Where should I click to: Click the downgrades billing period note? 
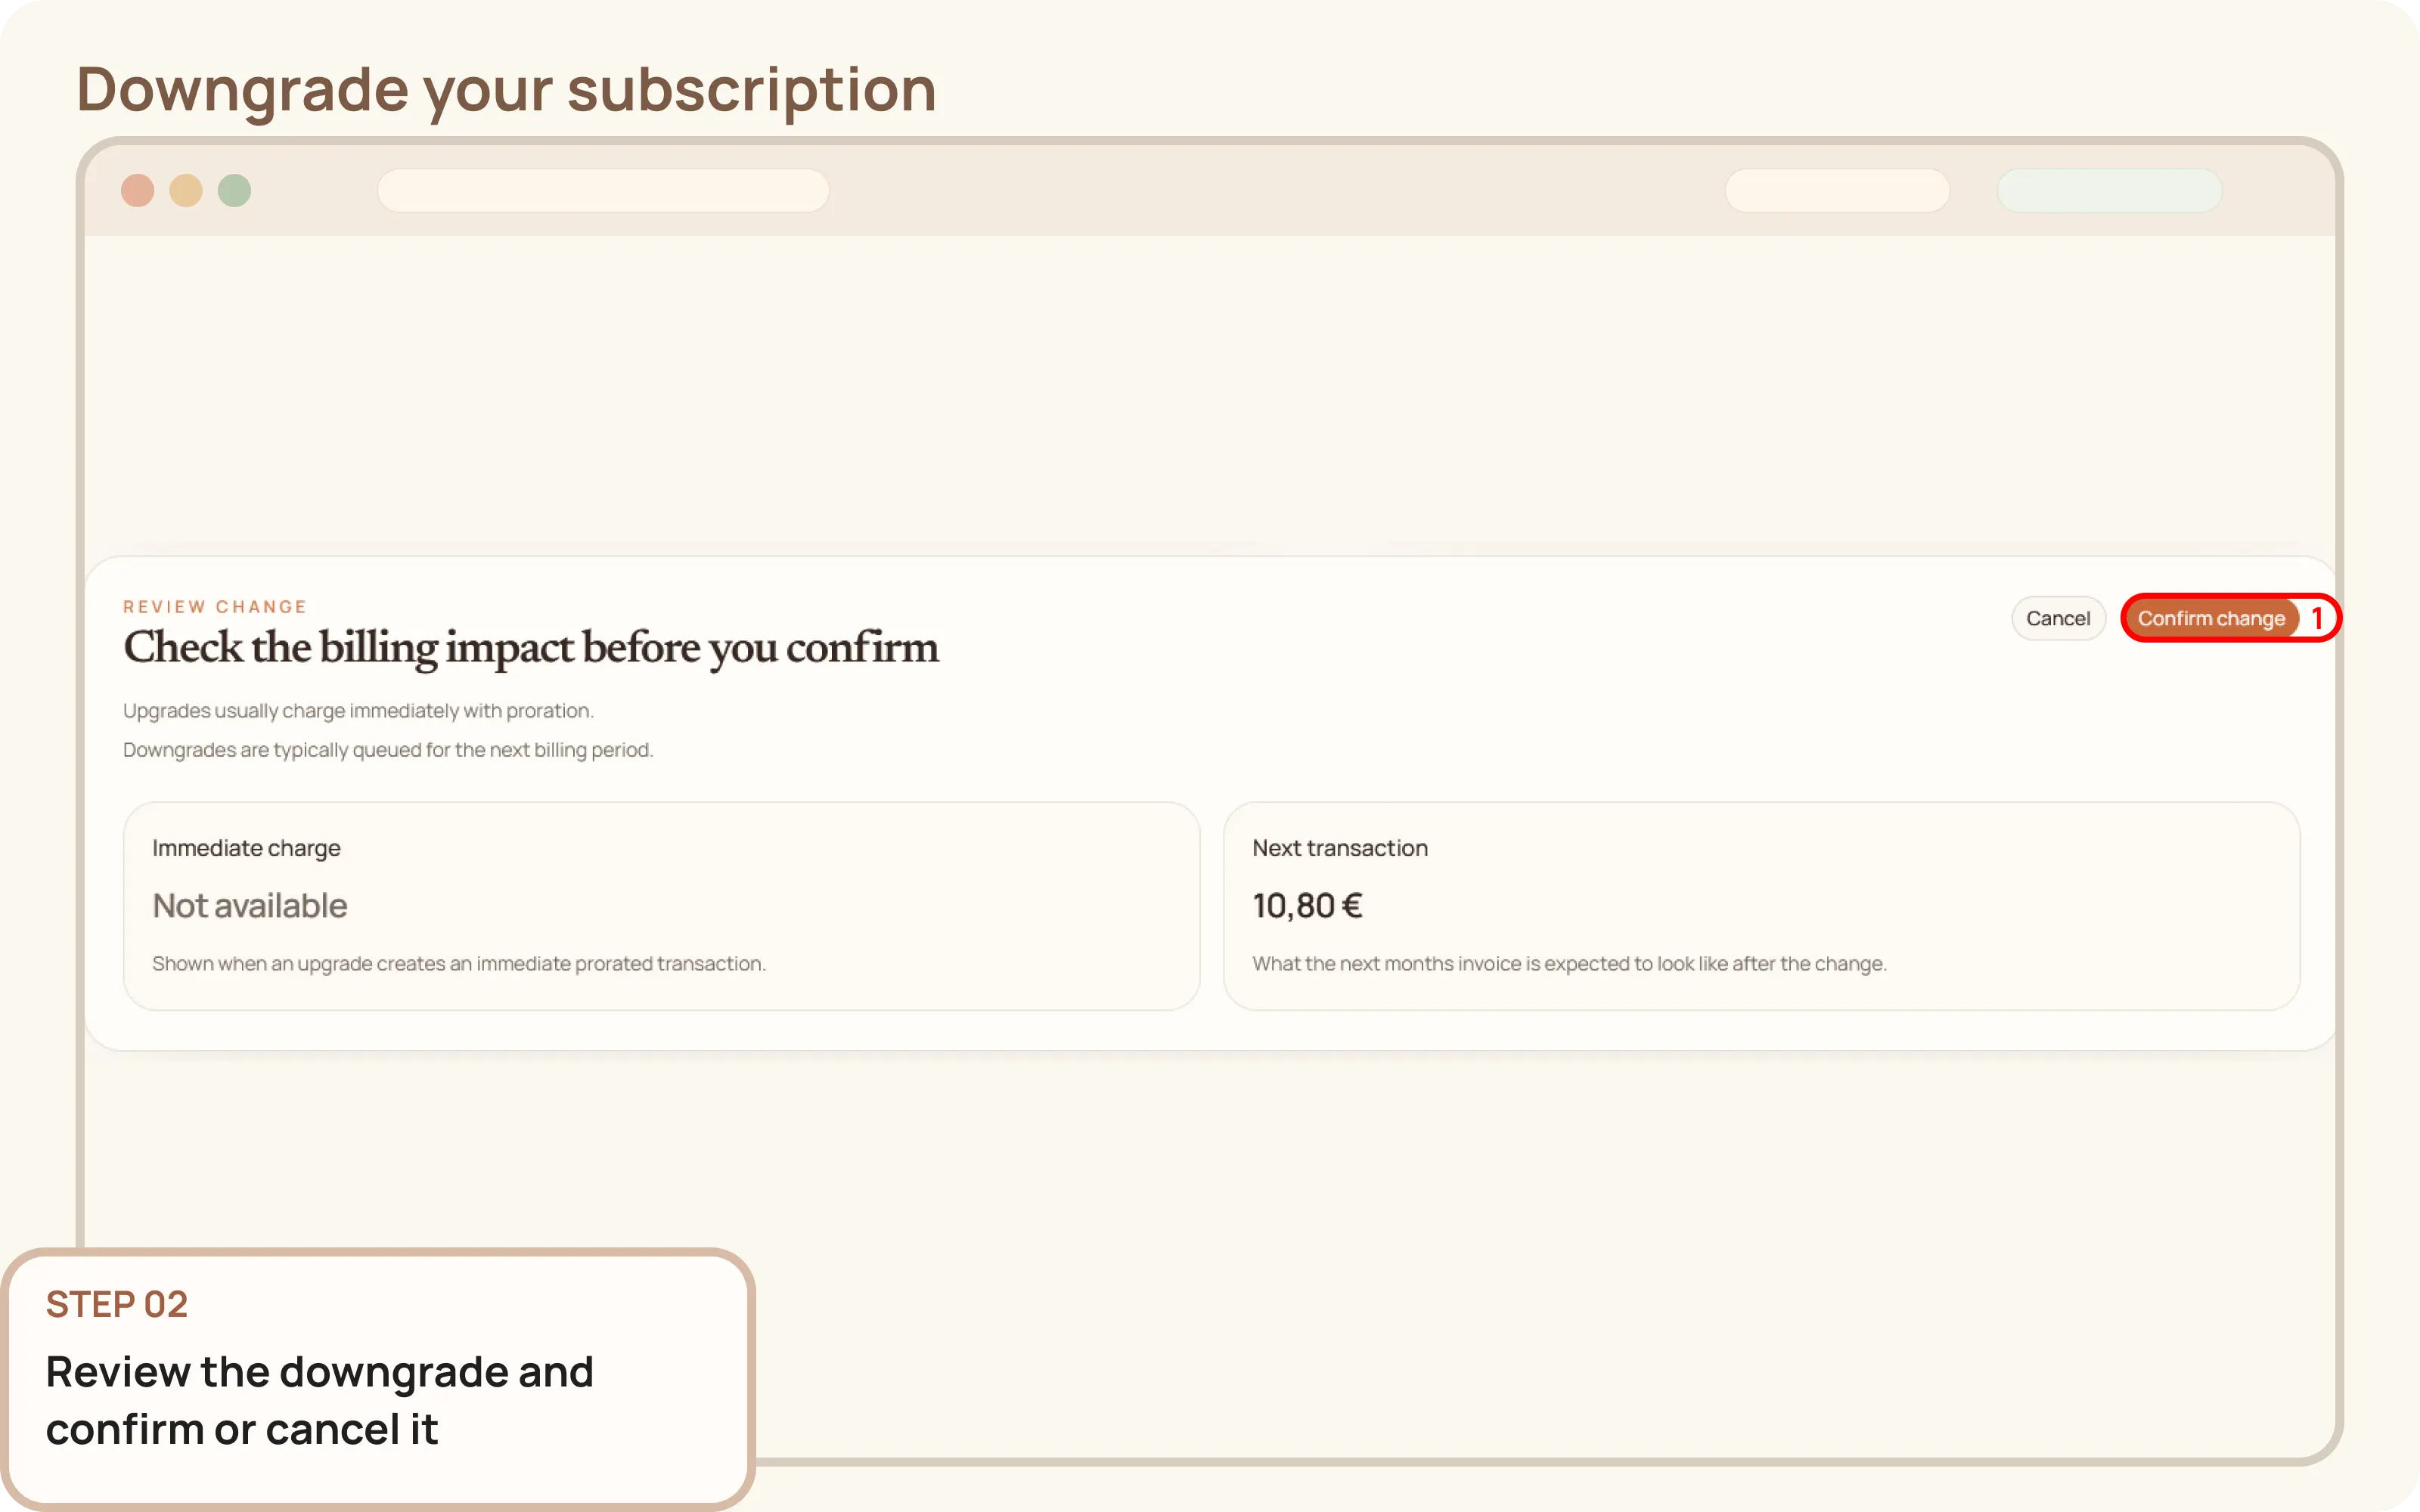387,749
